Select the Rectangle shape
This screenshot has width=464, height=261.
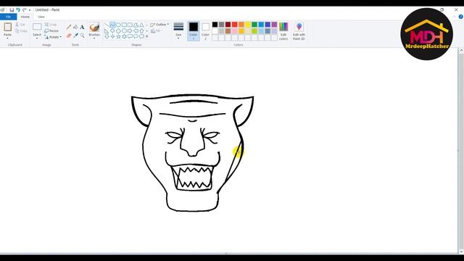click(x=124, y=25)
